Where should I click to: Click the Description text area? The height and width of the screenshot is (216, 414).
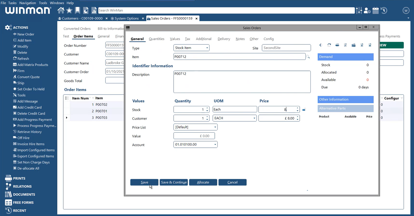click(242, 82)
